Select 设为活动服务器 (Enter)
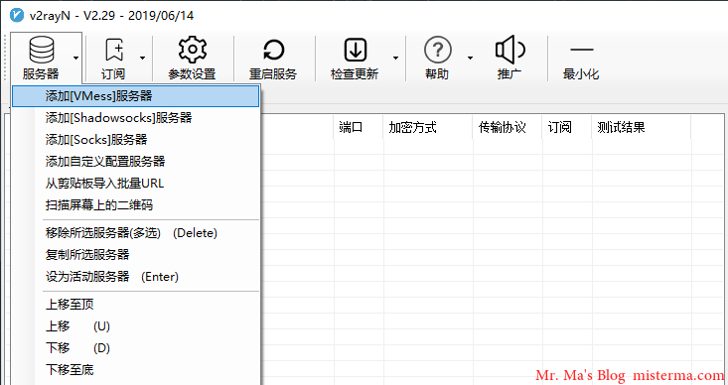The width and height of the screenshot is (728, 385). tap(136, 277)
